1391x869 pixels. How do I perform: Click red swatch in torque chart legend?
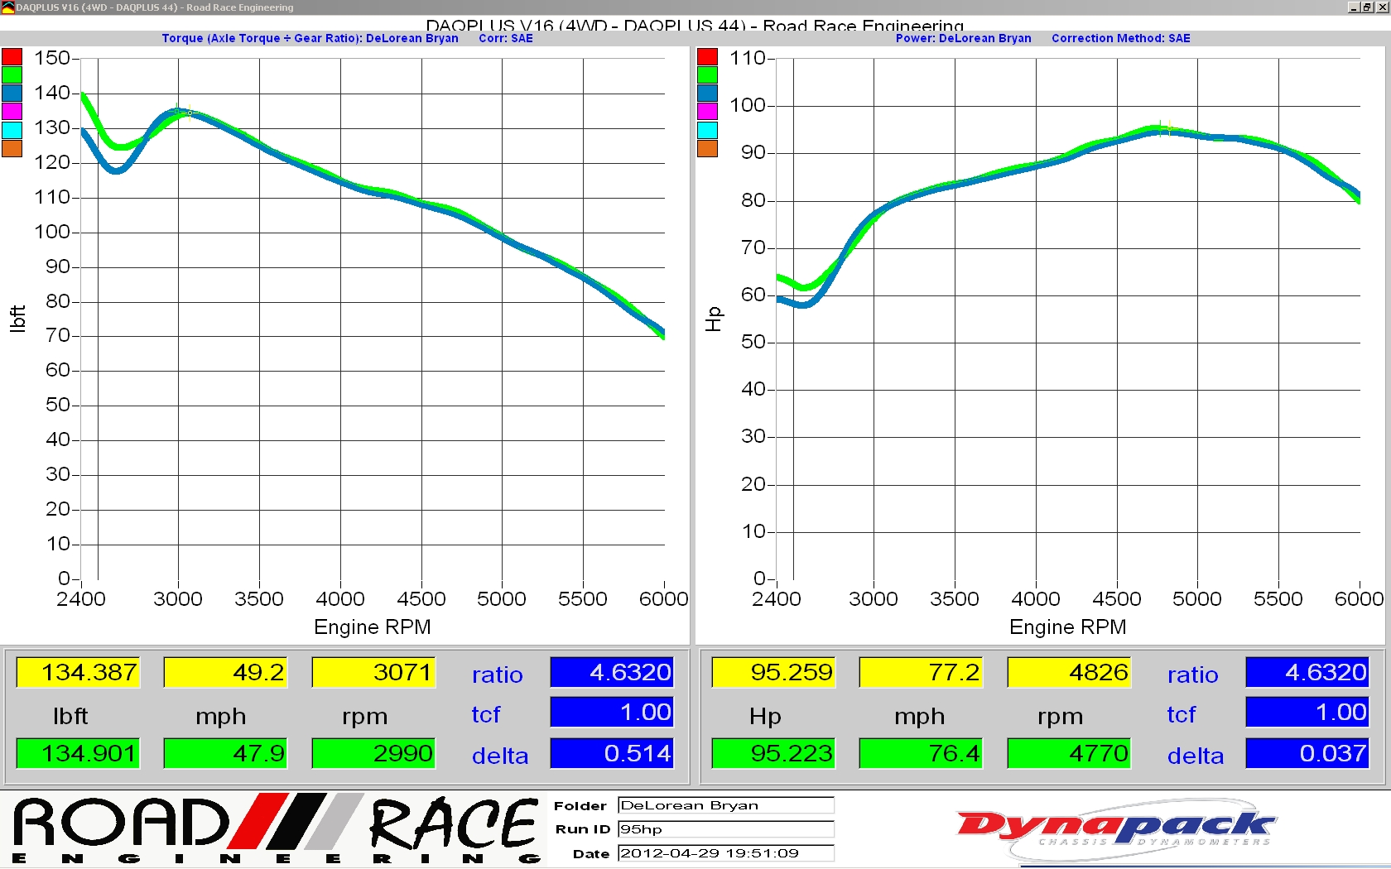click(x=12, y=57)
